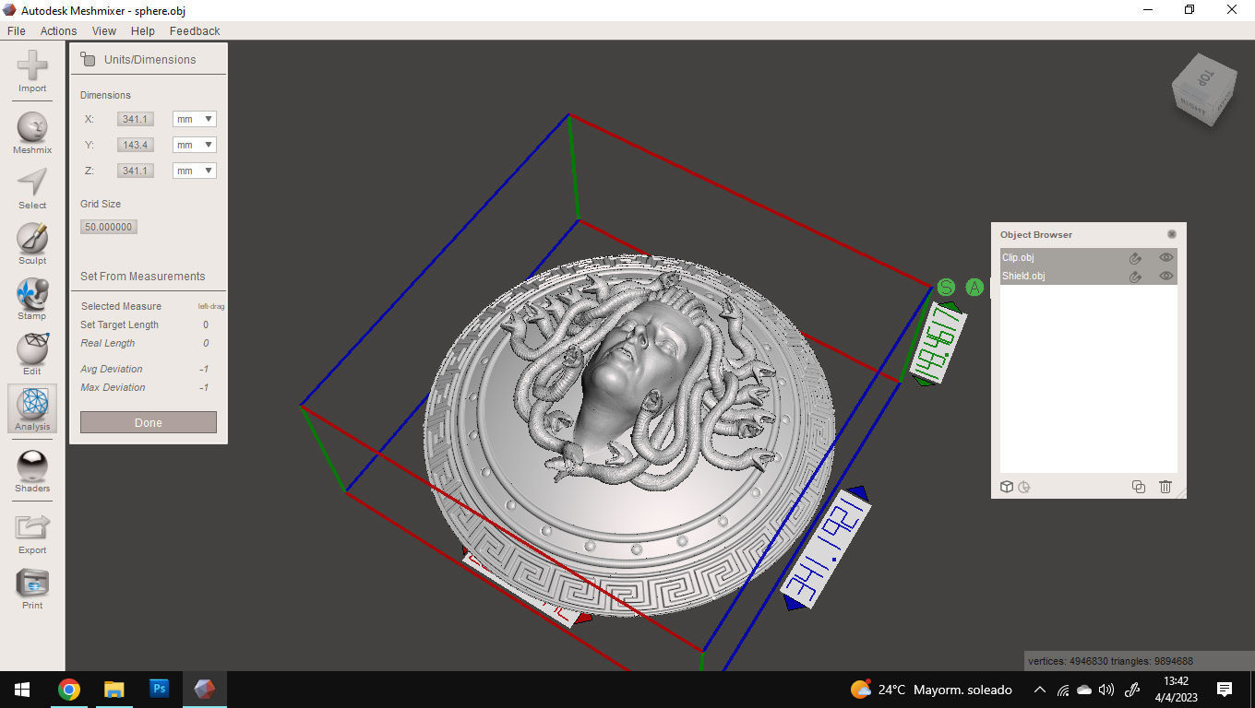
Task: Open Z dimension units dropdown
Action: (x=195, y=171)
